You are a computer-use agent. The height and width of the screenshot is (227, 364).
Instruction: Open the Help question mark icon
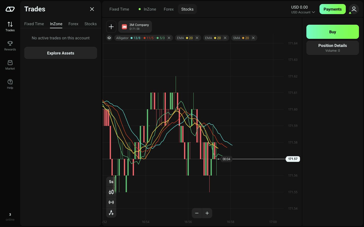[x=10, y=82]
